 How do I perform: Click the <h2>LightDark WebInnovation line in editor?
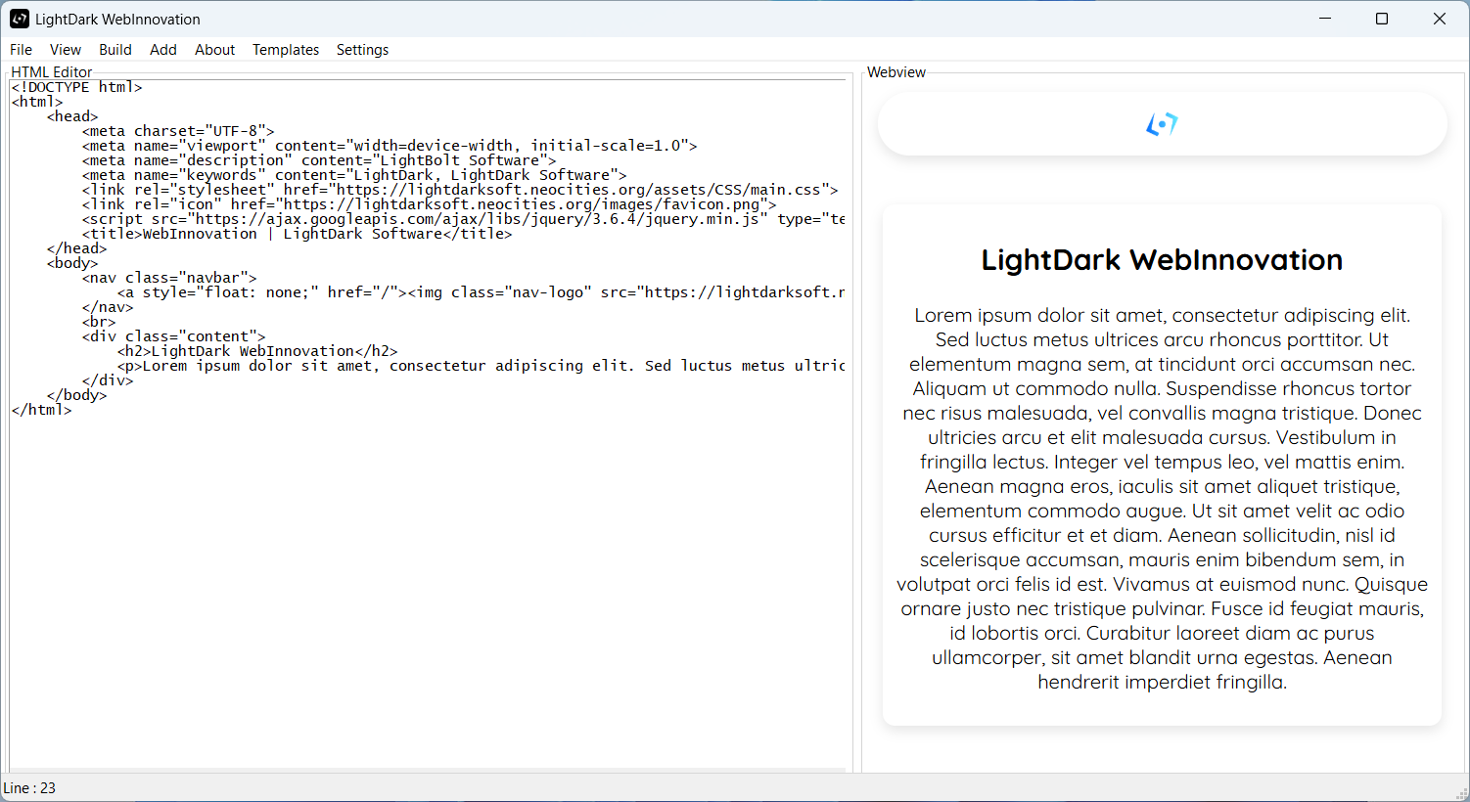click(x=257, y=351)
